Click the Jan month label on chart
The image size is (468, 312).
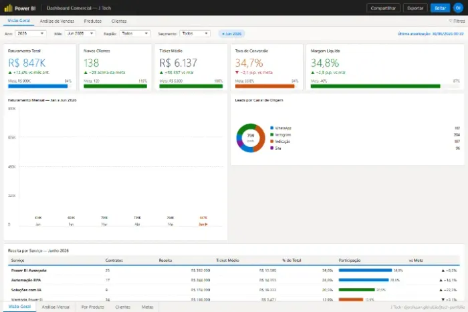click(x=38, y=224)
